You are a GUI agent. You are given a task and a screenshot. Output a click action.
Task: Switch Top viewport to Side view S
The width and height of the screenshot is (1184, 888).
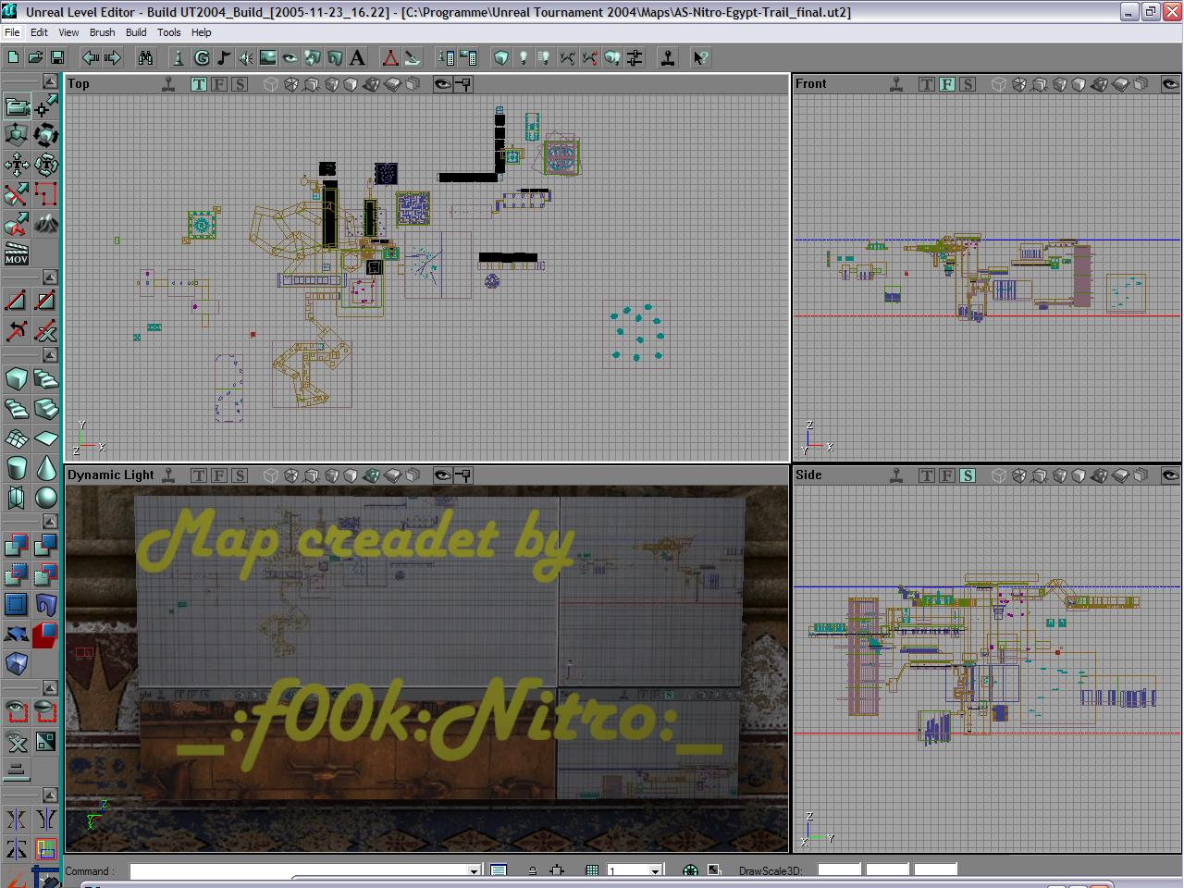coord(240,84)
